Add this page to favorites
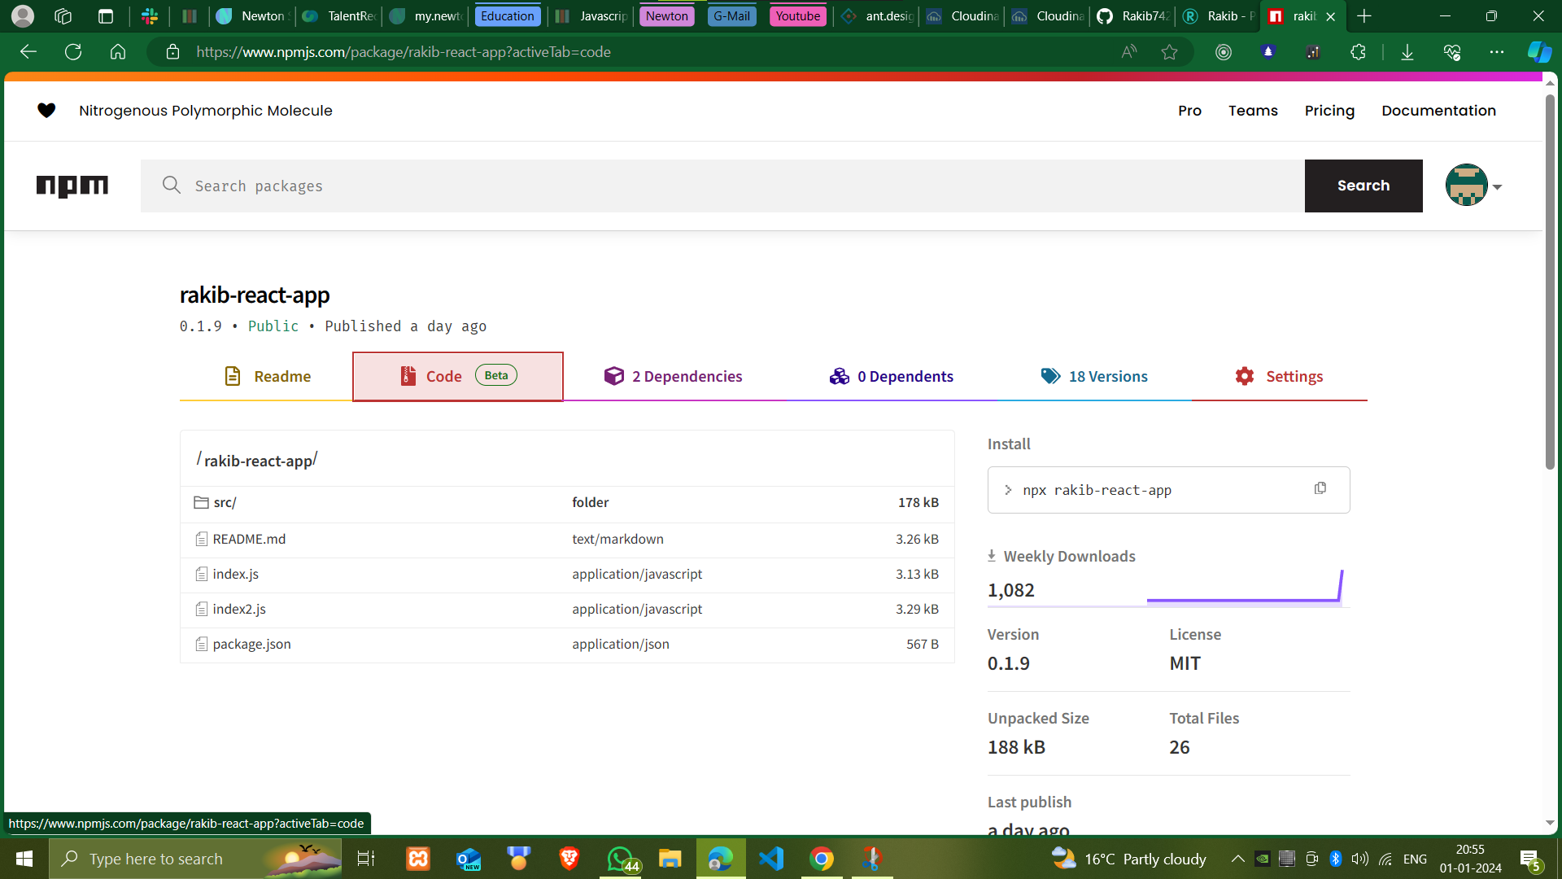 coord(1170,52)
